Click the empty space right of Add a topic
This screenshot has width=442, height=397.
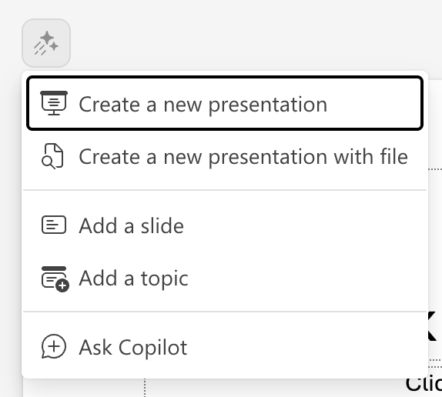pyautogui.click(x=307, y=279)
